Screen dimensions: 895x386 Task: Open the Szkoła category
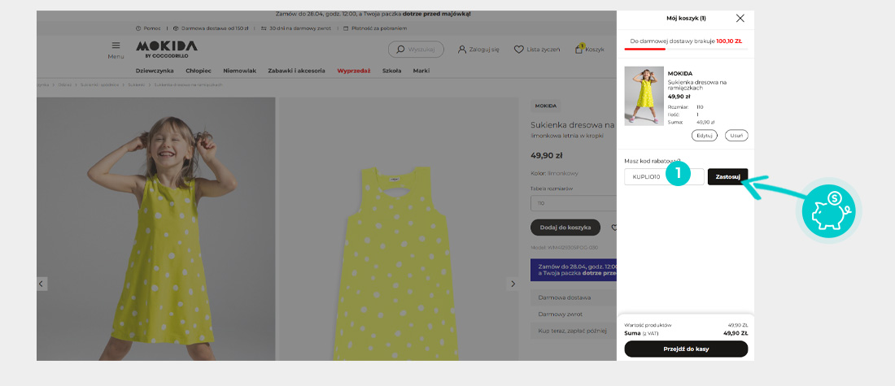391,71
